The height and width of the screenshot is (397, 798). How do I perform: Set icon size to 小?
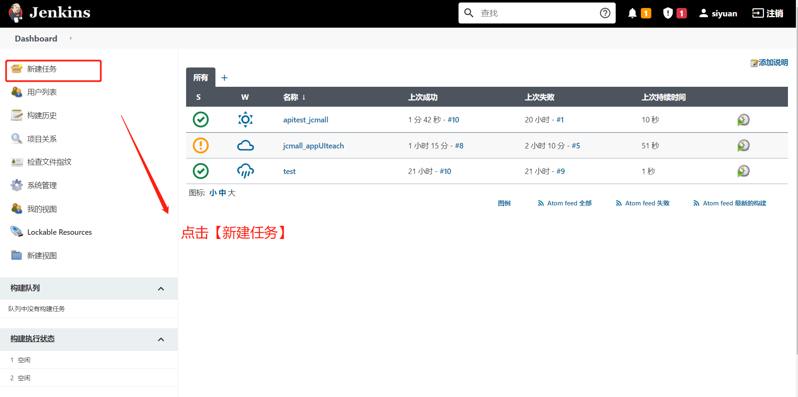point(213,193)
